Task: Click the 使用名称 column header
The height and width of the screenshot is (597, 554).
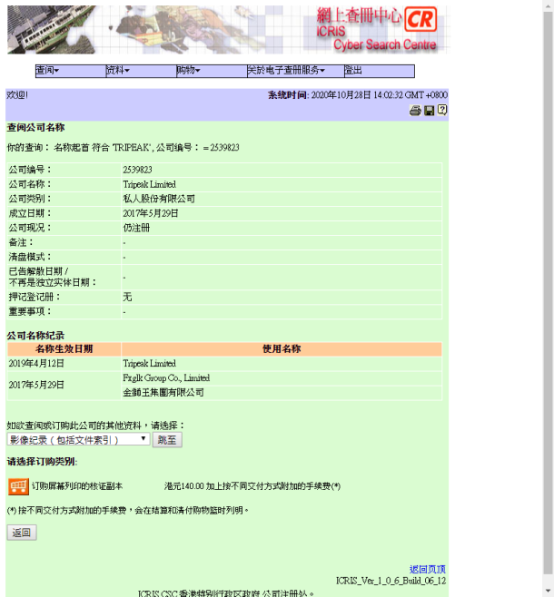Action: coord(282,349)
